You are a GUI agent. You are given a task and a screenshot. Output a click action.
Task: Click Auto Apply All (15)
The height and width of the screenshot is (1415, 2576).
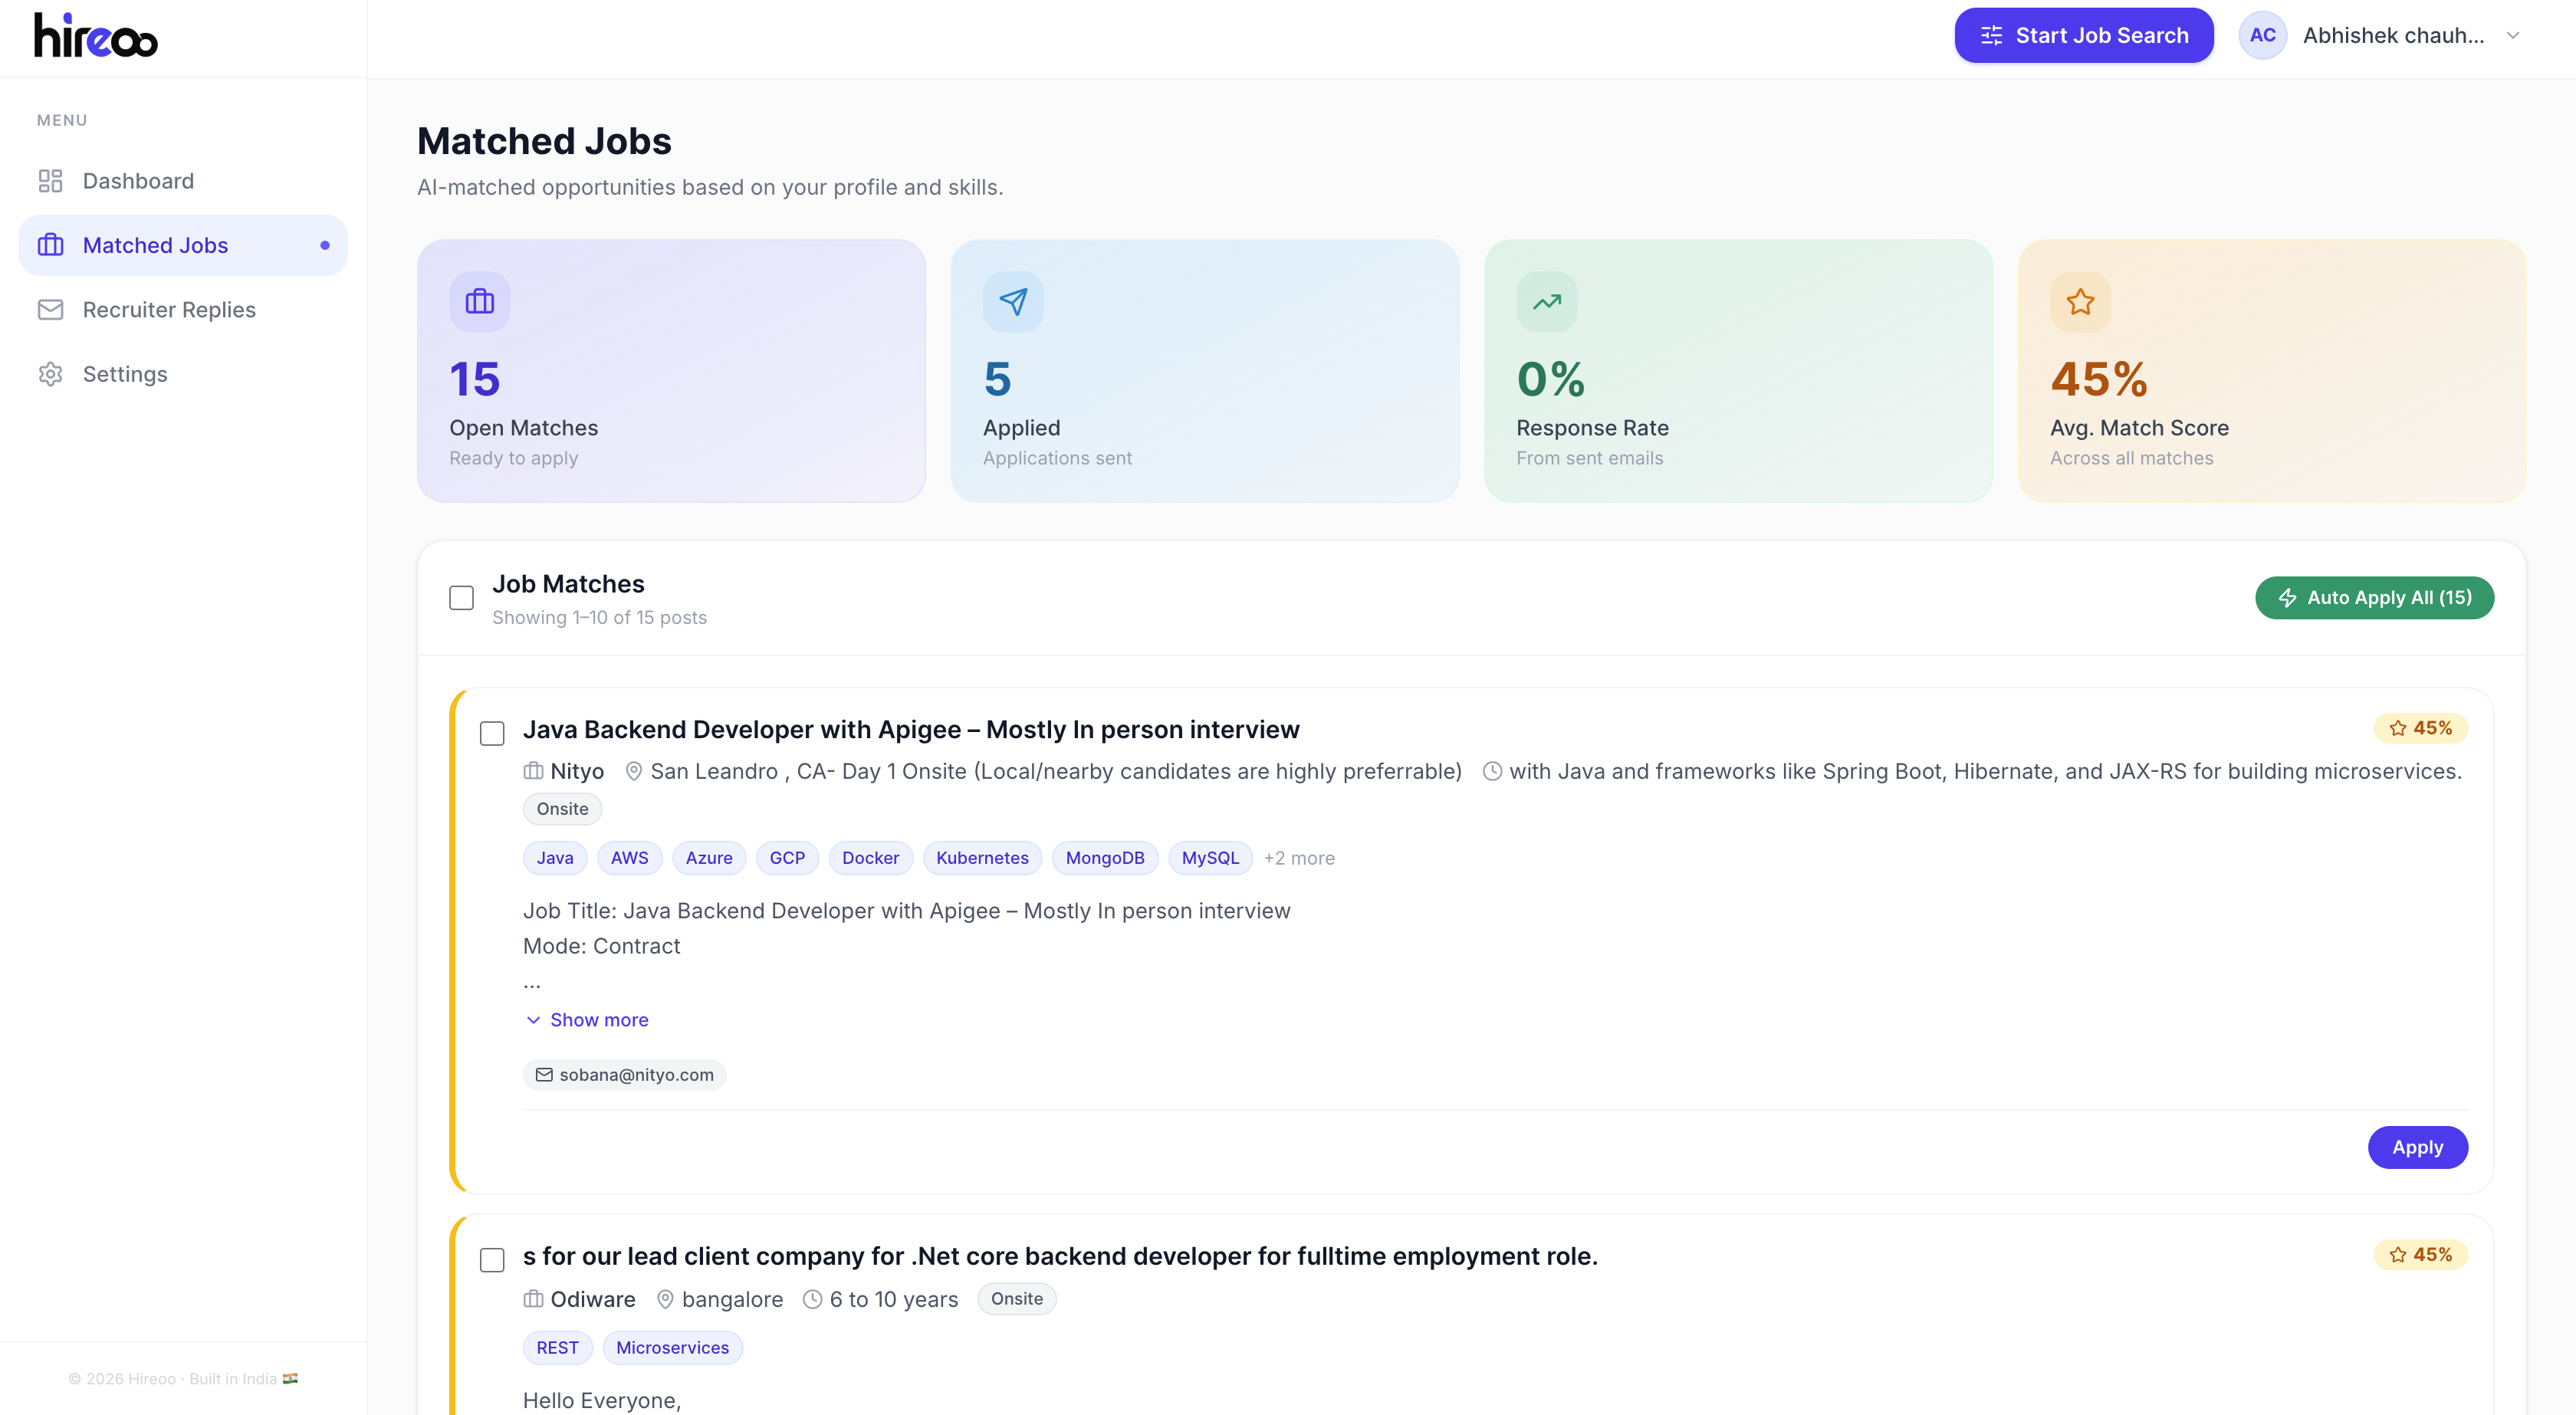(2375, 597)
